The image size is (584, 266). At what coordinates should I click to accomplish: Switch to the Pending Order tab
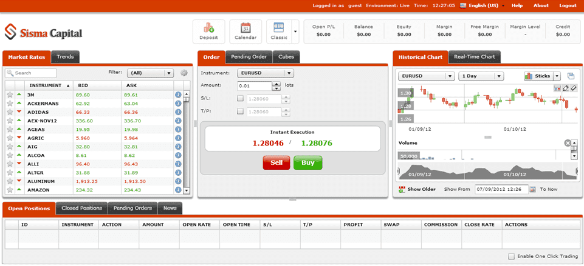249,57
